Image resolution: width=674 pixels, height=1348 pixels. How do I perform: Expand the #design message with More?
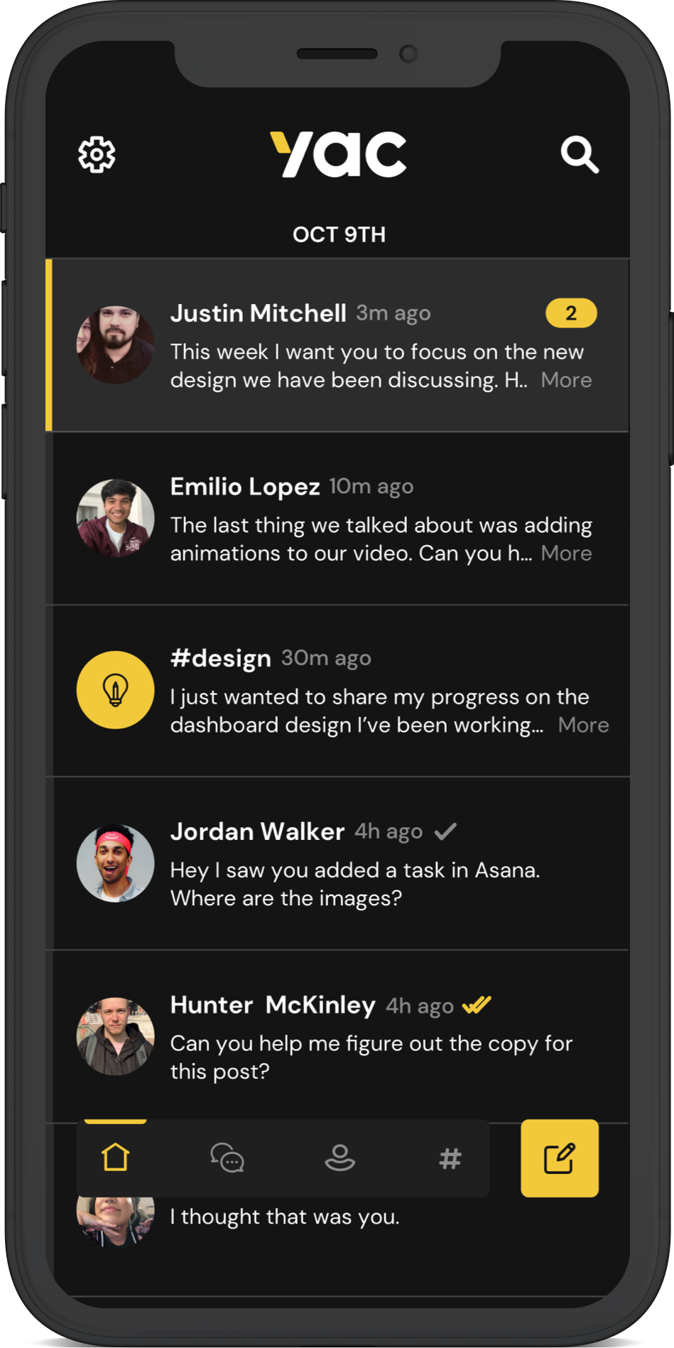coord(583,726)
